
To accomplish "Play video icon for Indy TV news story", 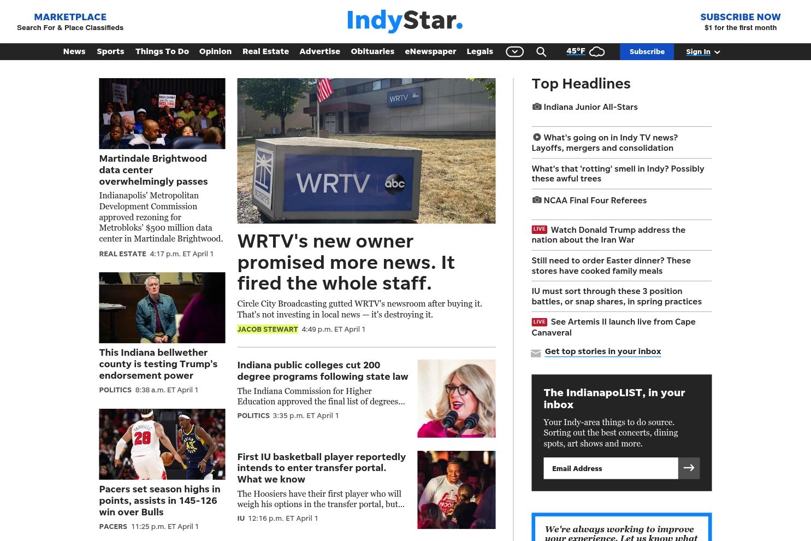I will click(x=537, y=137).
